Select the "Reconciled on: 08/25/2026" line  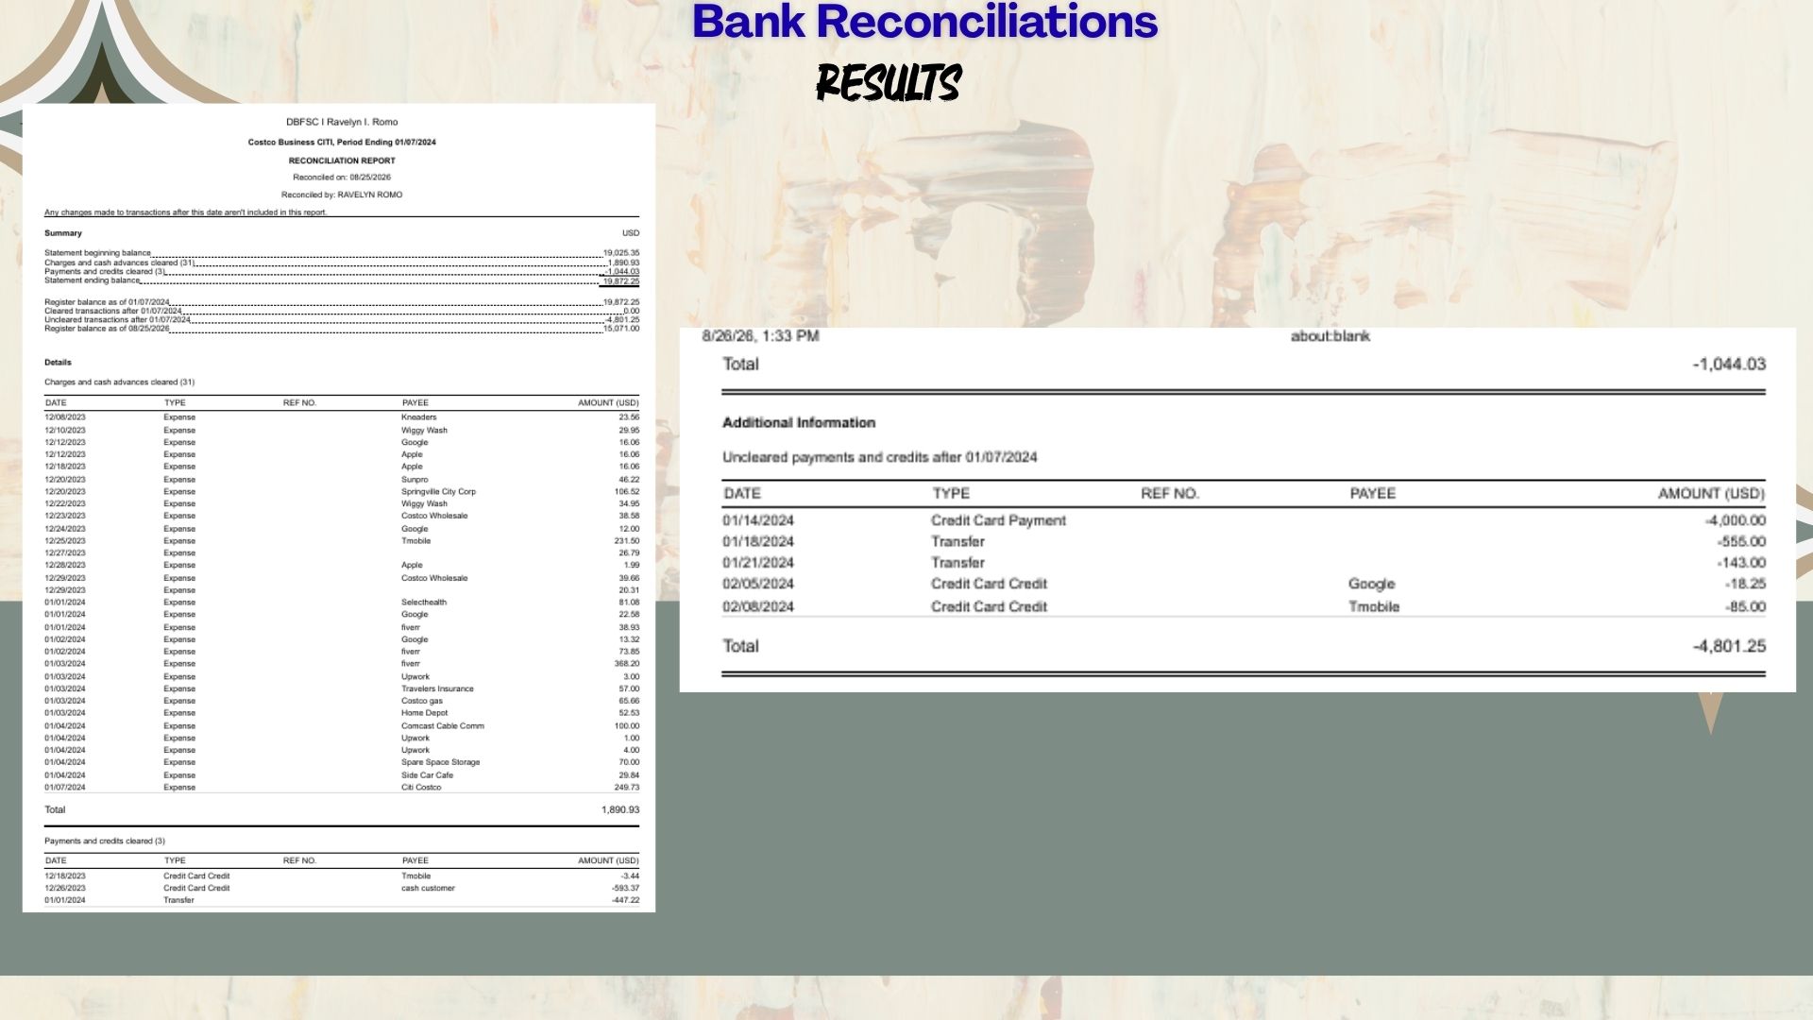point(342,178)
